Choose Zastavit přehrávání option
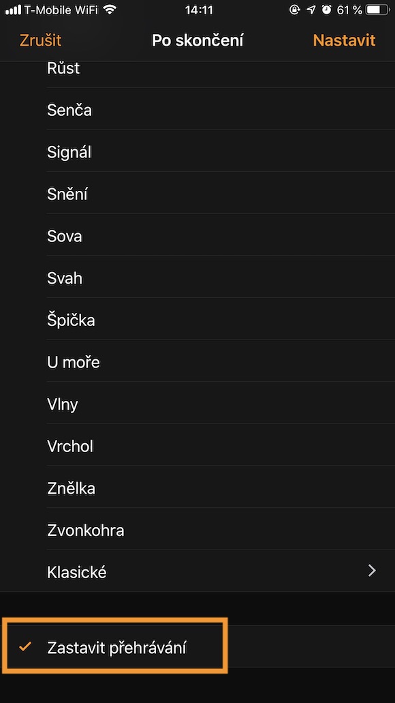 (x=197, y=646)
